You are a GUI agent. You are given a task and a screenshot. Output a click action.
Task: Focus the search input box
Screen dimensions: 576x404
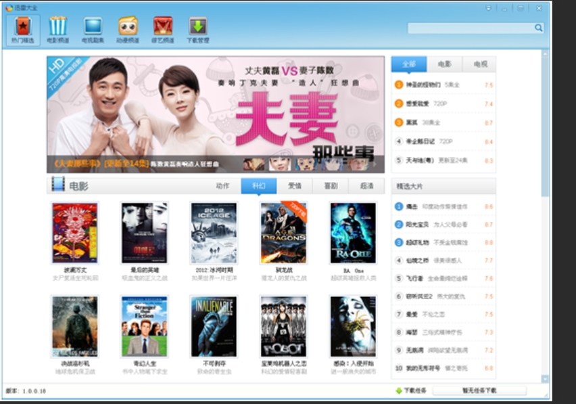(x=471, y=28)
